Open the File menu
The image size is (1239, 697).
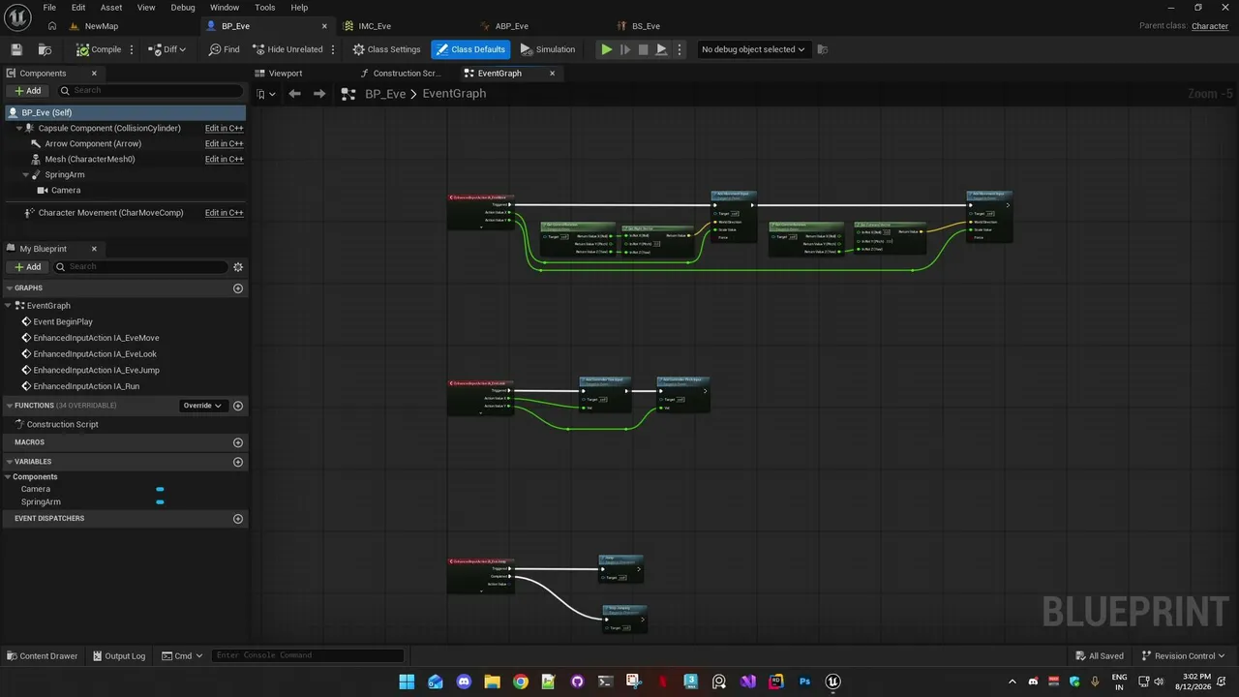tap(49, 8)
